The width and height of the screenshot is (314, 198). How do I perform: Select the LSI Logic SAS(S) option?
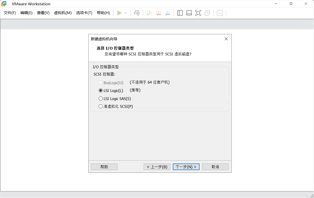tap(101, 98)
